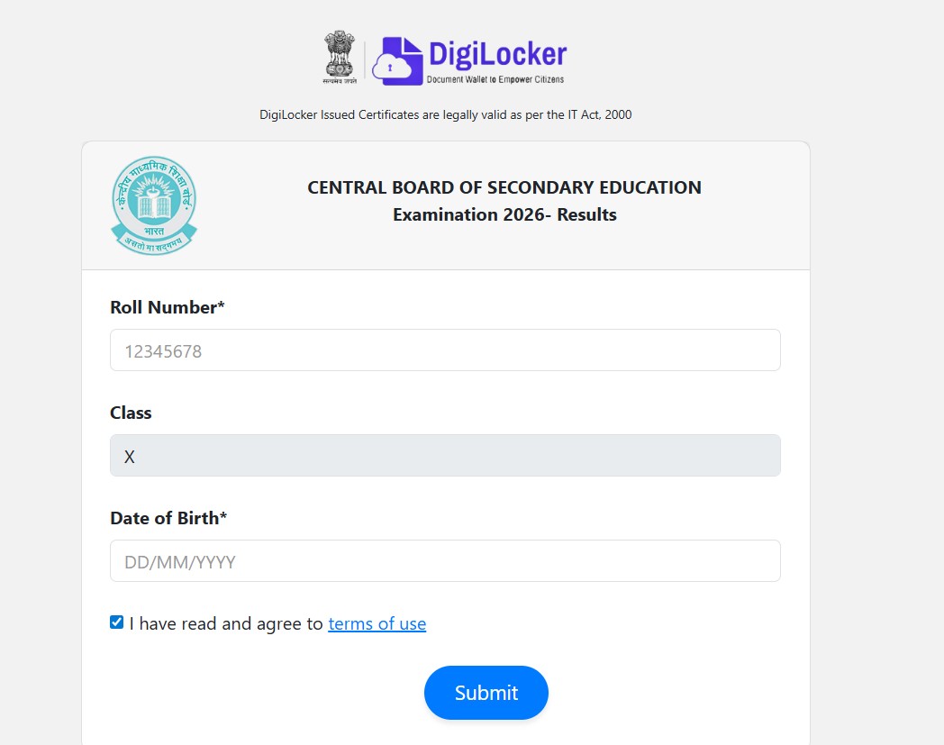Open the terms of use link
The height and width of the screenshot is (745, 944).
[377, 622]
